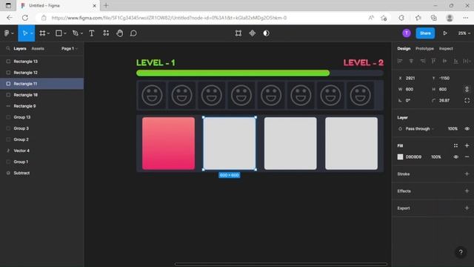This screenshot has height=267, width=474.
Task: Align vertical centers icon
Action: click(444, 61)
